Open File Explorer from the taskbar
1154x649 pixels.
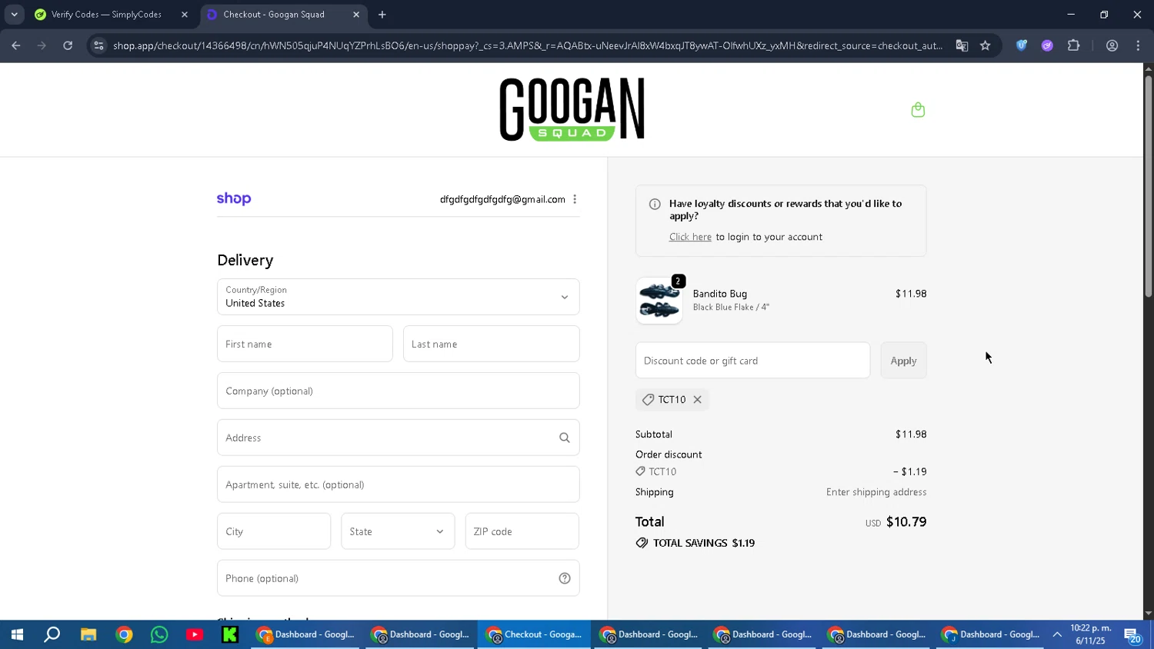pos(88,634)
